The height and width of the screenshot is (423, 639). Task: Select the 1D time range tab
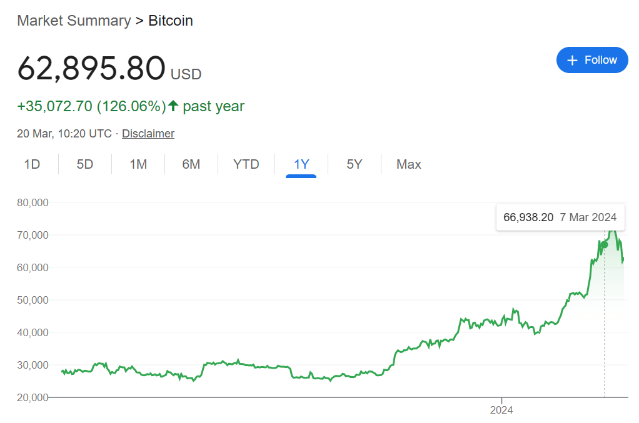click(x=32, y=164)
